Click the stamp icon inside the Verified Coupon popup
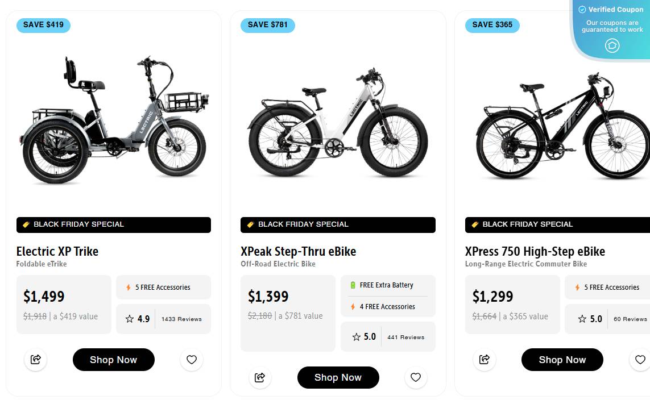Image resolution: width=650 pixels, height=400 pixels. (611, 45)
